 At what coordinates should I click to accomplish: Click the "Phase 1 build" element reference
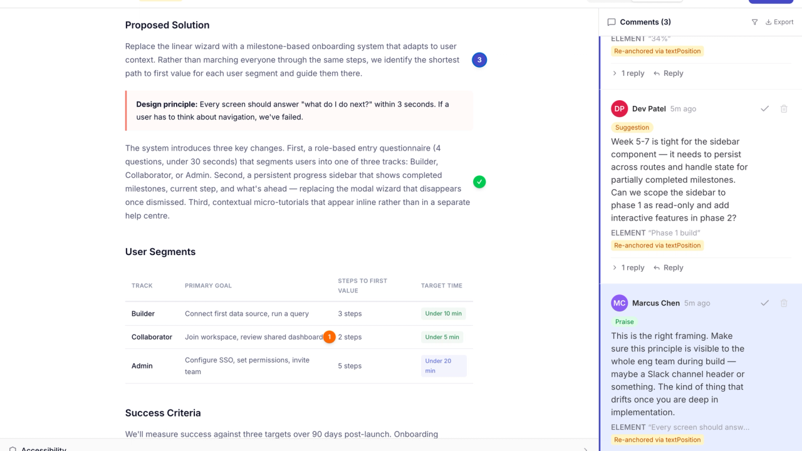[x=674, y=232]
